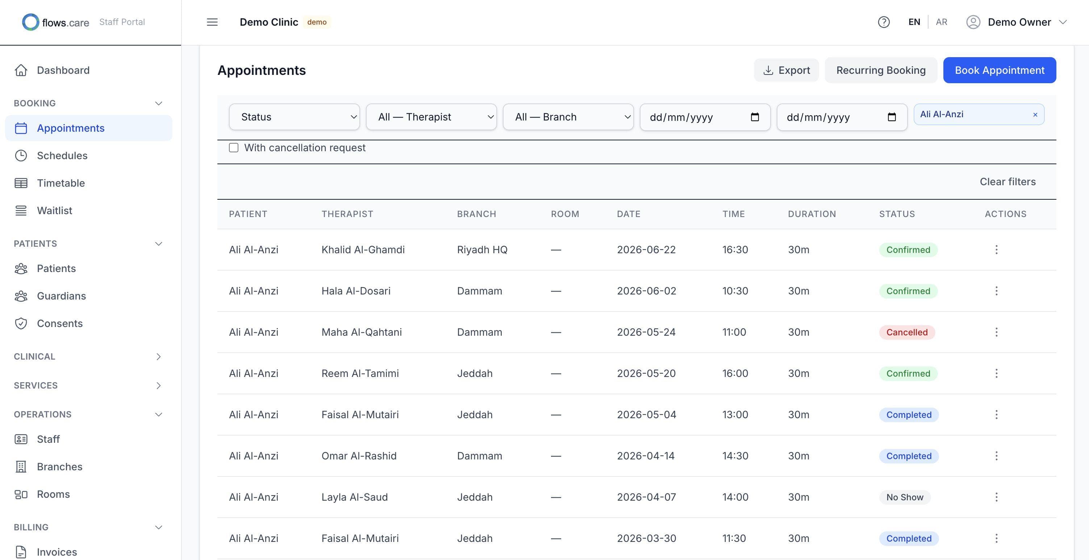The image size is (1089, 560).
Task: Click the Riyadh HQ branch cell
Action: click(x=482, y=250)
